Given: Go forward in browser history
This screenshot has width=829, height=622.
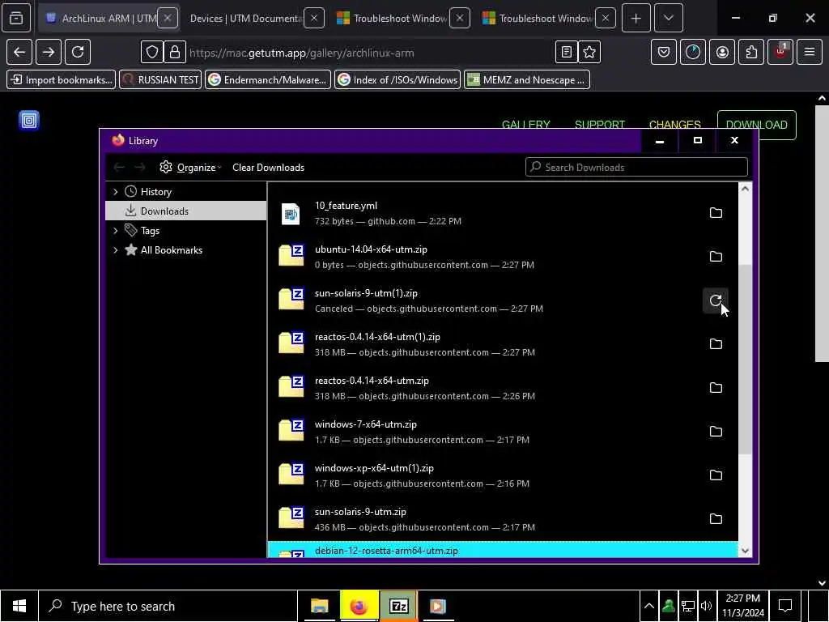Looking at the screenshot, I should 49,52.
